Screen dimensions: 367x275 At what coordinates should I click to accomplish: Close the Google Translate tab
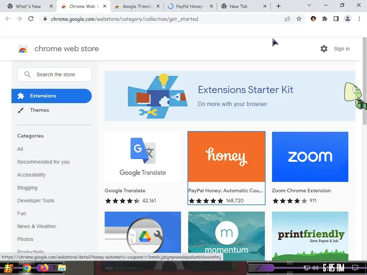[x=158, y=6]
